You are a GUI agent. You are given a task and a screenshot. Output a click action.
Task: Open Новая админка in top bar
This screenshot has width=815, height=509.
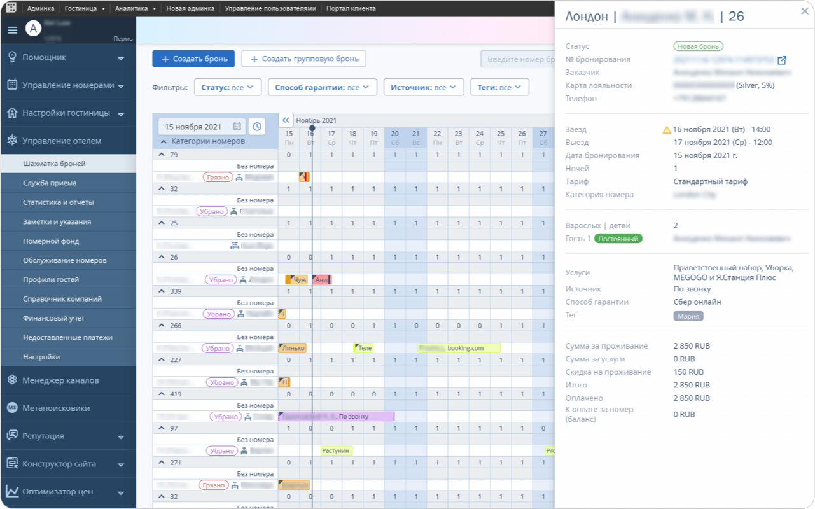(x=191, y=8)
